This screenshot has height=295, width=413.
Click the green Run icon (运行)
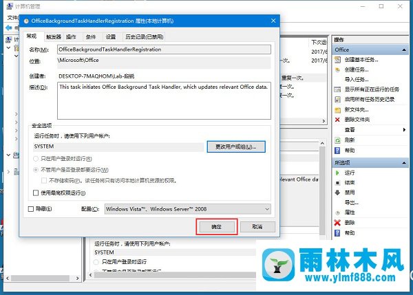tap(337, 173)
